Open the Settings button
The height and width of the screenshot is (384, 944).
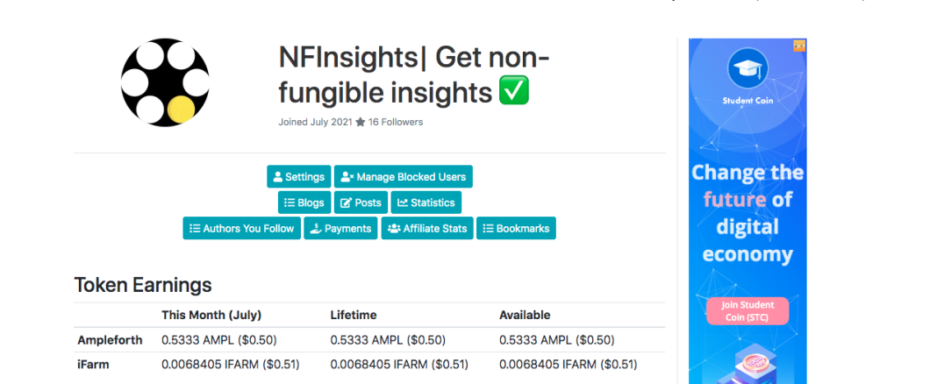tap(298, 177)
